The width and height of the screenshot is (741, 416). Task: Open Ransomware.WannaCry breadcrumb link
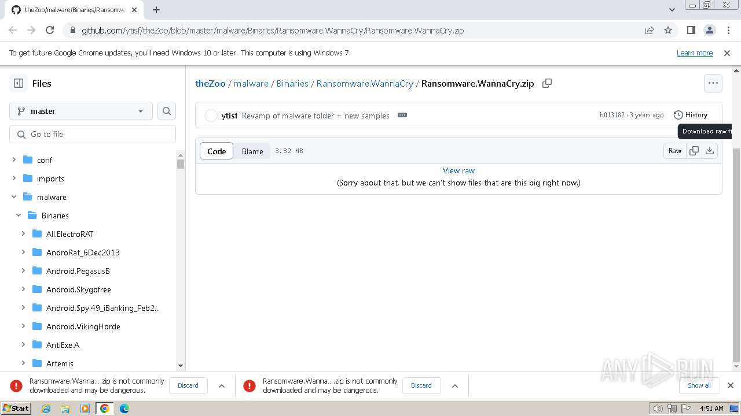(x=365, y=83)
